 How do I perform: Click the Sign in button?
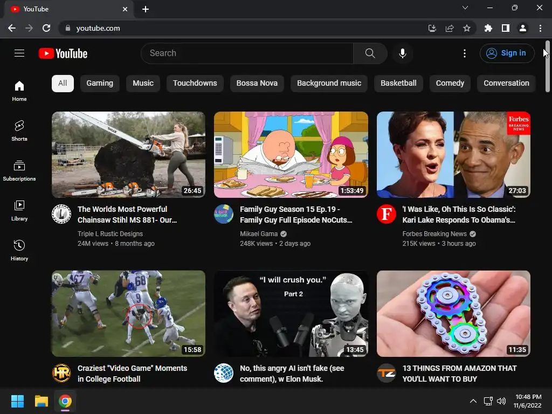[507, 53]
